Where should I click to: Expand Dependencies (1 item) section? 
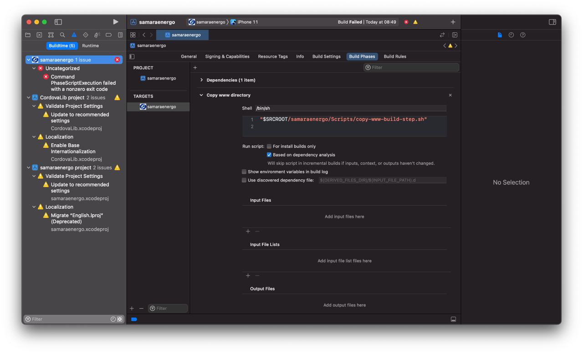(x=201, y=80)
